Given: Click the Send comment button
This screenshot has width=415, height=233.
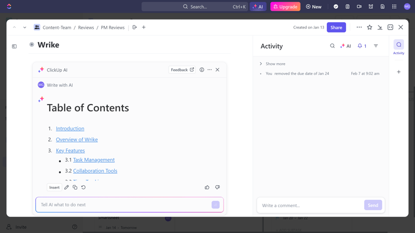Looking at the screenshot, I should [373, 205].
